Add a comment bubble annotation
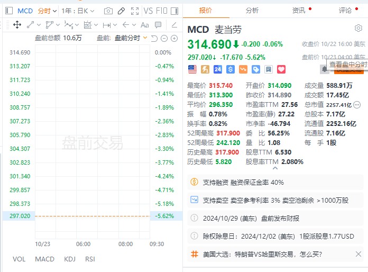The width and height of the screenshot is (368, 272). [x=158, y=25]
